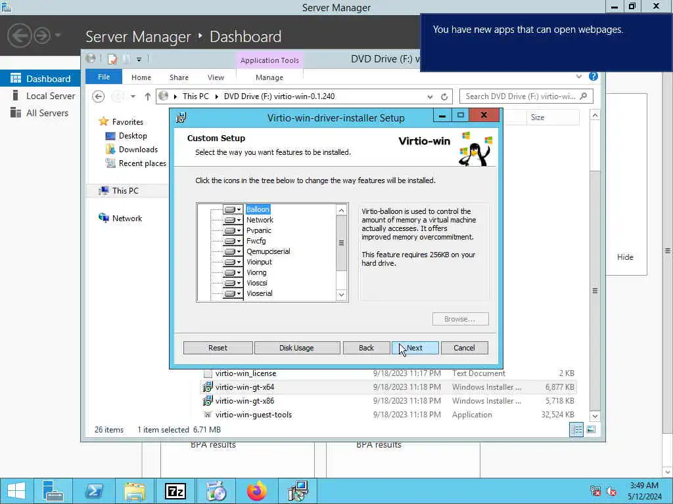
Task: Open Disk Usage in Setup
Action: [296, 348]
